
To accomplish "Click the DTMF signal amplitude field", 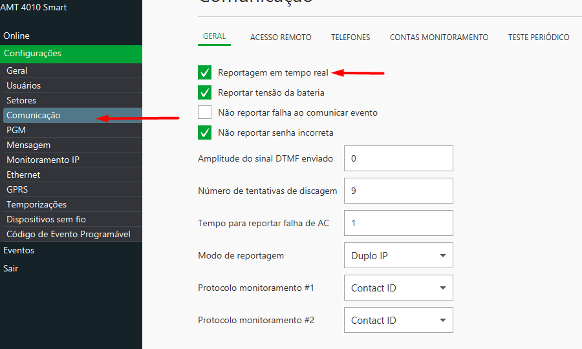I will (398, 158).
